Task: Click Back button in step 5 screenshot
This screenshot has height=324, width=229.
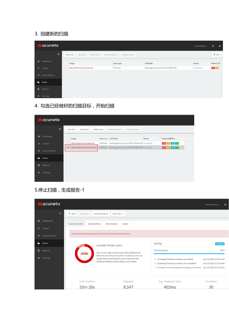Action: click(72, 214)
